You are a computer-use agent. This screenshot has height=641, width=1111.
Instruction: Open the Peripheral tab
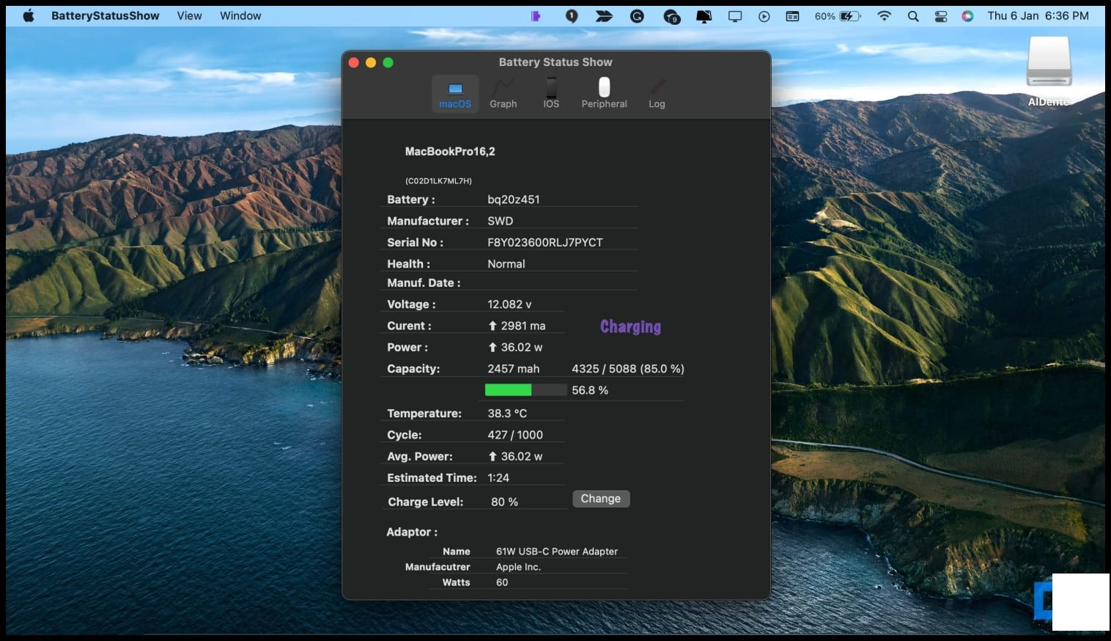point(604,94)
